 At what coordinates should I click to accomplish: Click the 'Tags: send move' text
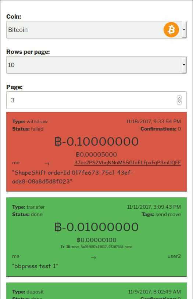click(161, 214)
